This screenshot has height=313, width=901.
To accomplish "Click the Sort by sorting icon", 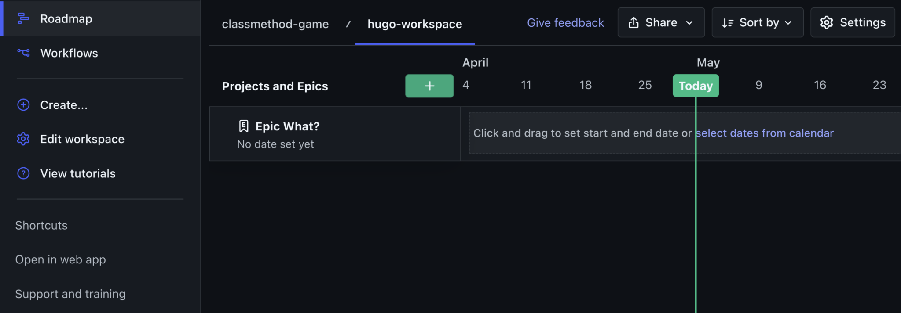I will point(727,22).
